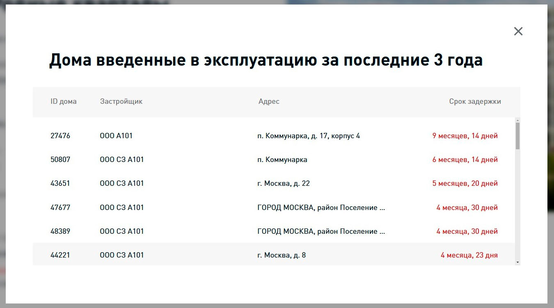Click the scrollbar down arrow in the table
The height and width of the screenshot is (308, 554).
pos(517,262)
